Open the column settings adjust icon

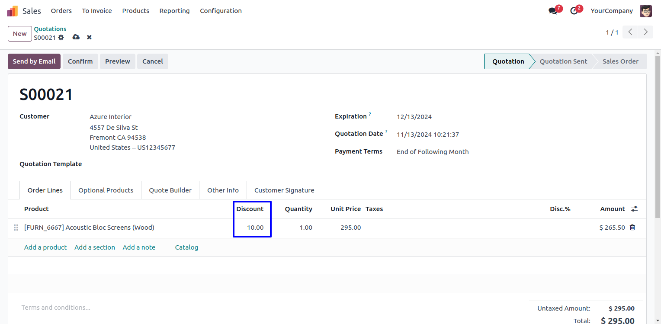click(x=634, y=209)
